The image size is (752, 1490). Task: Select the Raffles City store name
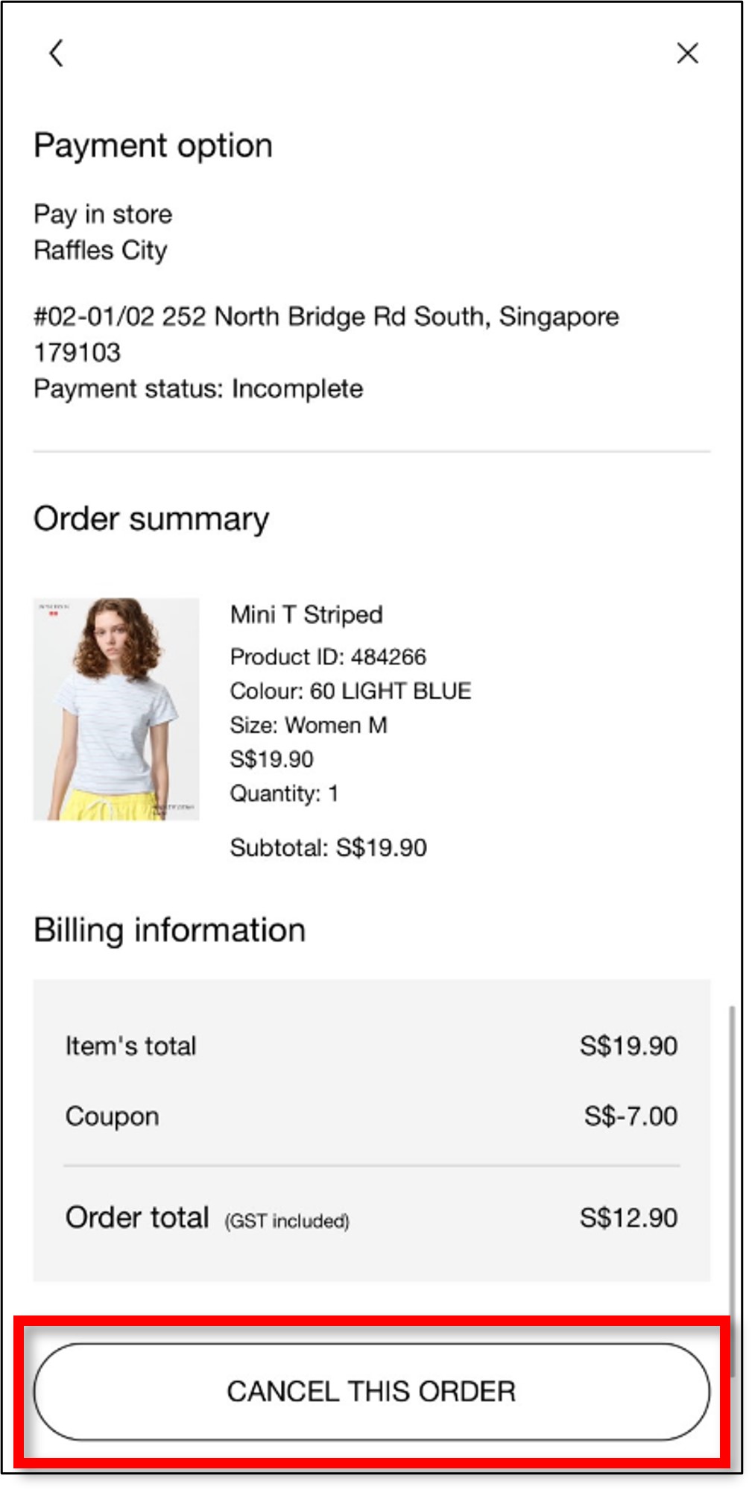[101, 251]
